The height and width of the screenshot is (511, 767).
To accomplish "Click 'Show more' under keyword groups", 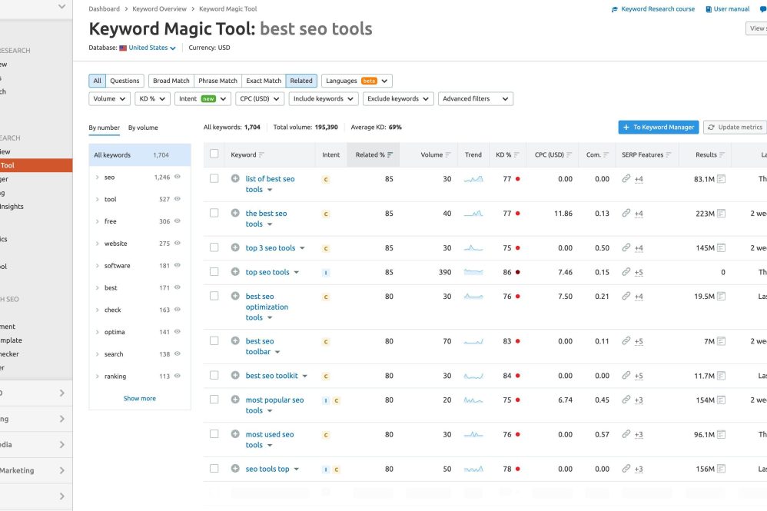I will tap(139, 399).
